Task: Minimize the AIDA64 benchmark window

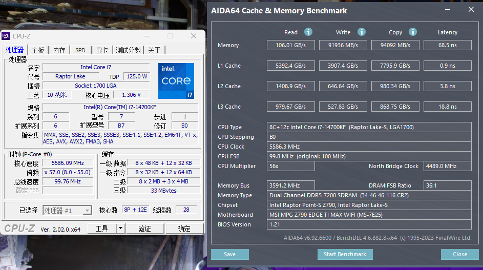Action: click(x=448, y=10)
